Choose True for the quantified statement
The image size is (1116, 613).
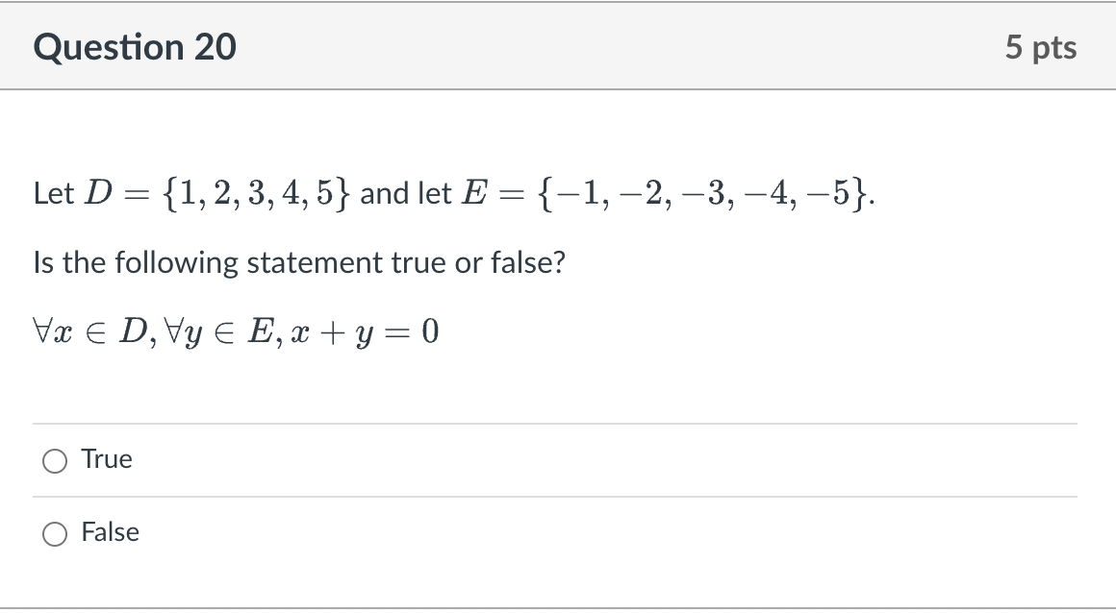(55, 461)
